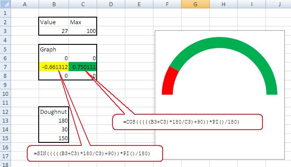Select column H header
This screenshot has width=291, height=167.
(223, 4)
